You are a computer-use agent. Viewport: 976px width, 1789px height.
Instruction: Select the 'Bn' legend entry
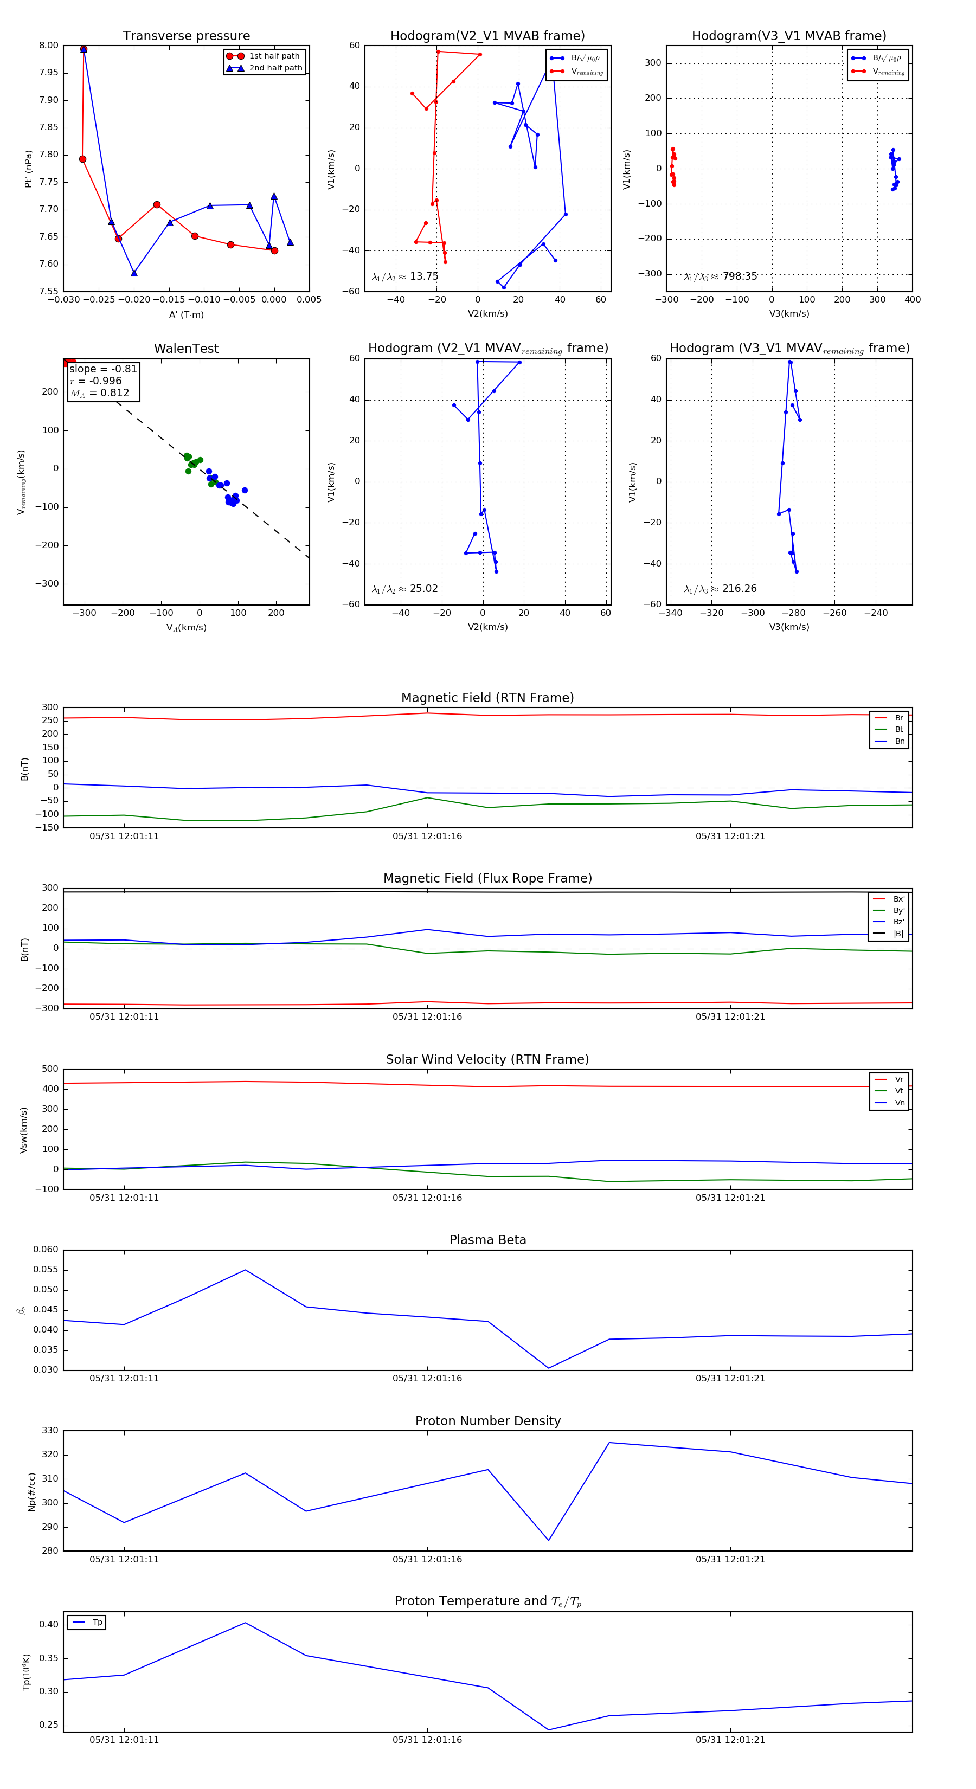click(889, 741)
